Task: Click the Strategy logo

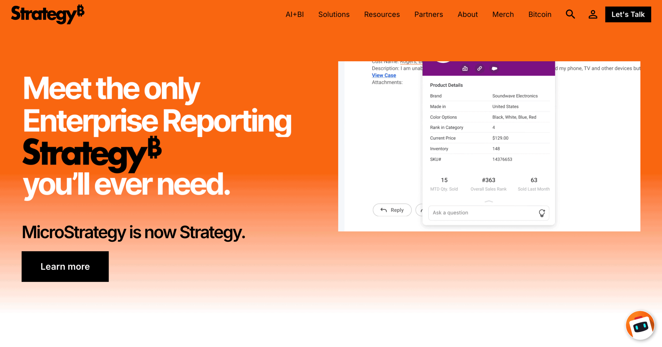Action: 47,14
